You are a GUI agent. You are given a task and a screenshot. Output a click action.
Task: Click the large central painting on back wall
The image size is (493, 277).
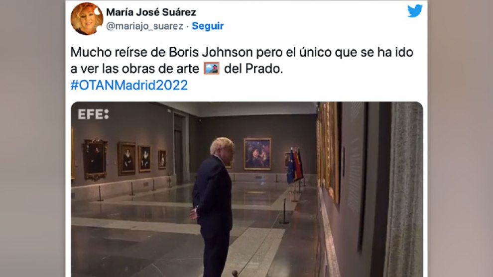pos(257,154)
